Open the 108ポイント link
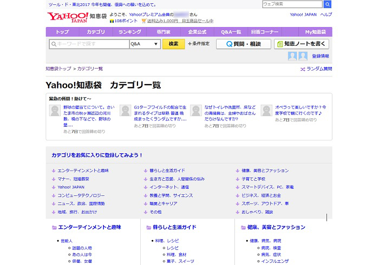Viewport: 379px width, 265px height. (126, 21)
